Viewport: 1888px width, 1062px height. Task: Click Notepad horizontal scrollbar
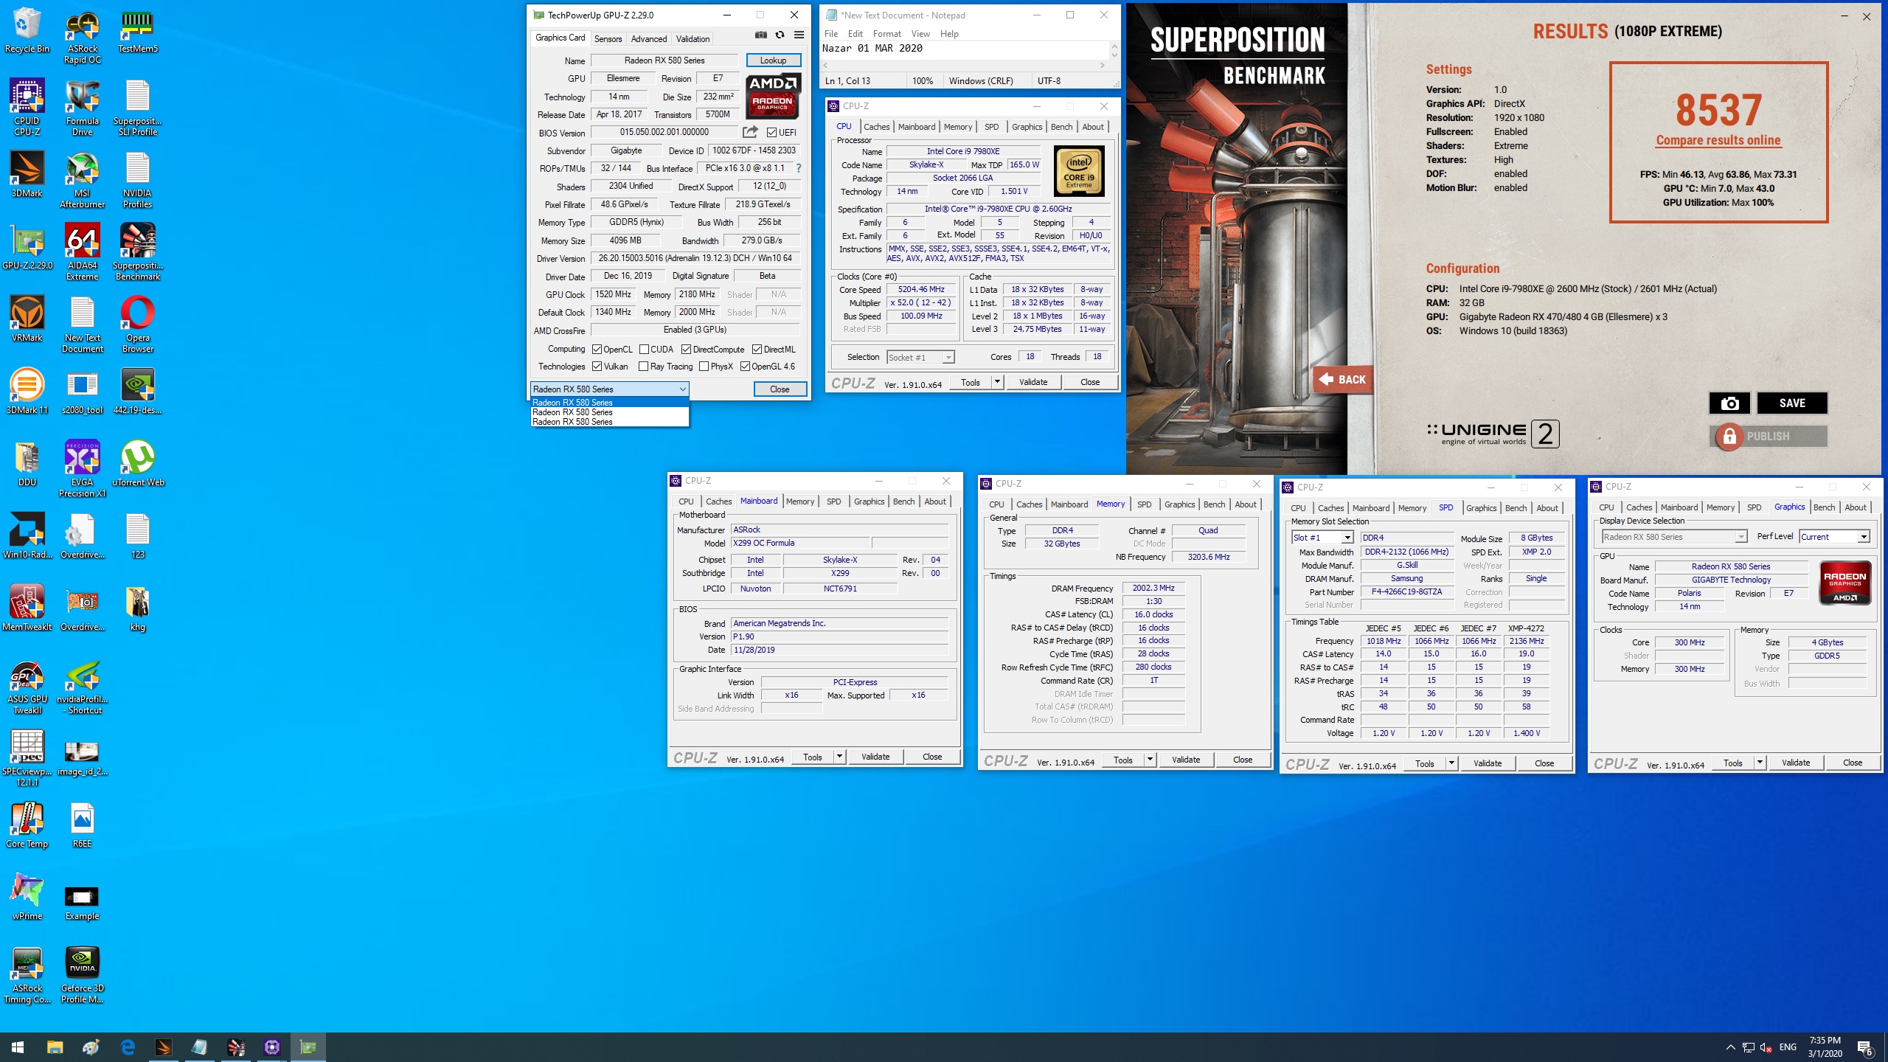(965, 65)
